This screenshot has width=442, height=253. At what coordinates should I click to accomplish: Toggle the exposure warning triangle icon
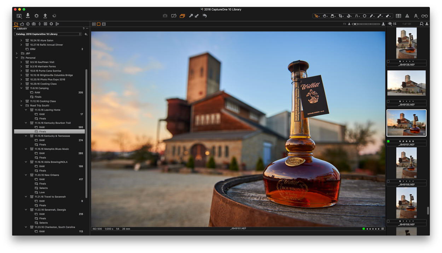407,16
